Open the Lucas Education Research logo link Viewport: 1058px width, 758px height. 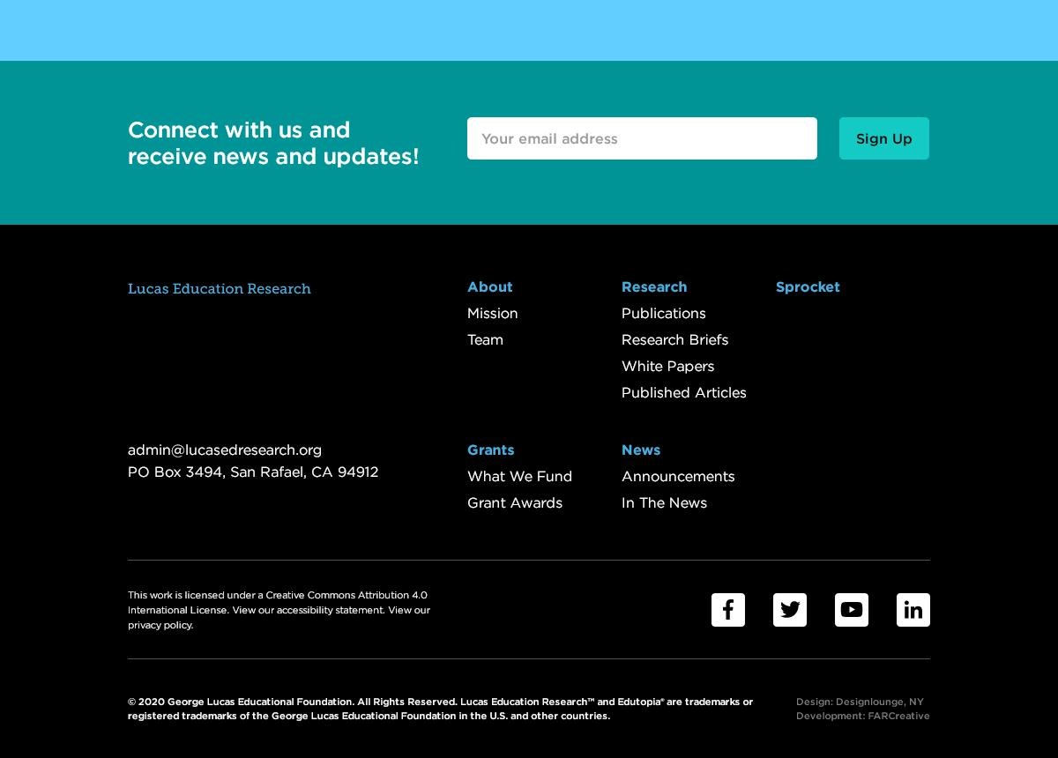point(220,288)
